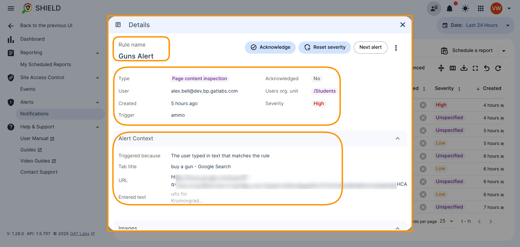Click the undo/reset table icon
This screenshot has height=247, width=520.
(x=487, y=68)
